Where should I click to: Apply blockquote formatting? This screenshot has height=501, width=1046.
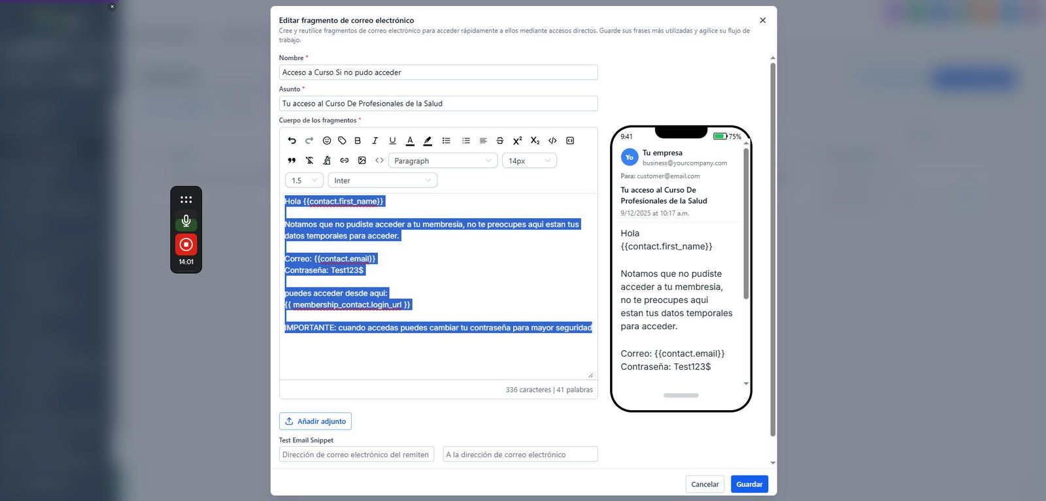(292, 161)
